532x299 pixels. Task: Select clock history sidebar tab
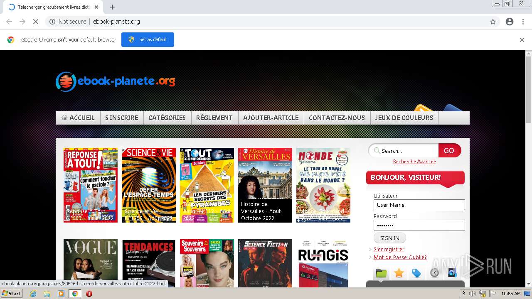coord(434,273)
